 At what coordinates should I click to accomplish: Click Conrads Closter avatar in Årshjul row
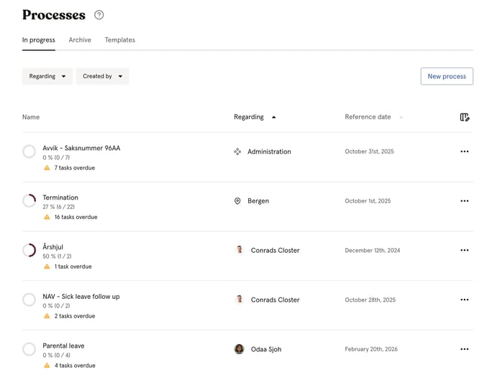239,250
